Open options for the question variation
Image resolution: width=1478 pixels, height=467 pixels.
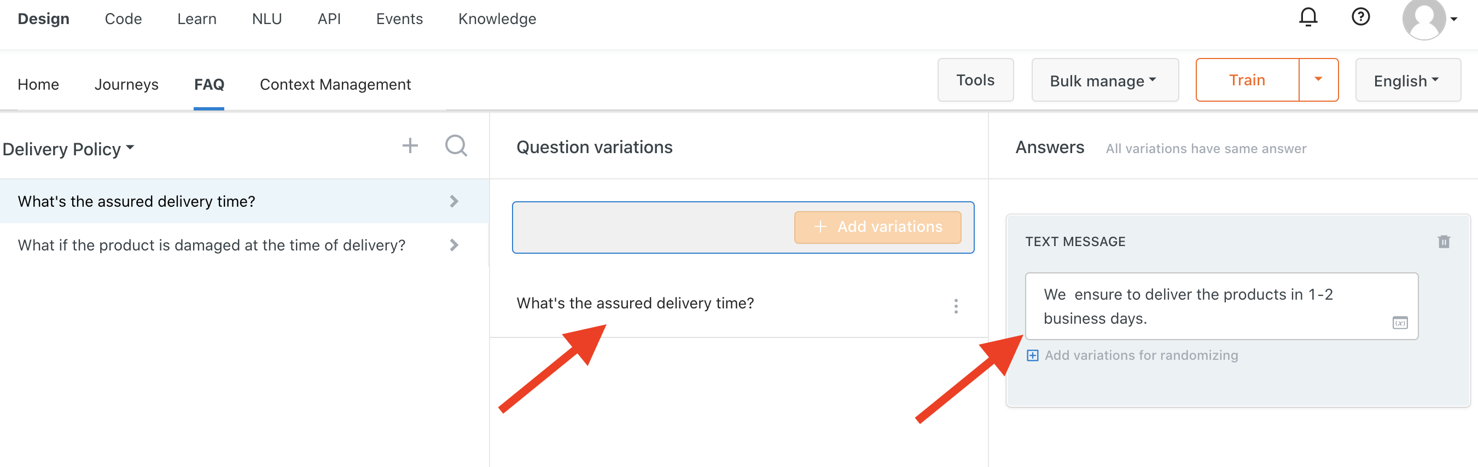pos(956,306)
